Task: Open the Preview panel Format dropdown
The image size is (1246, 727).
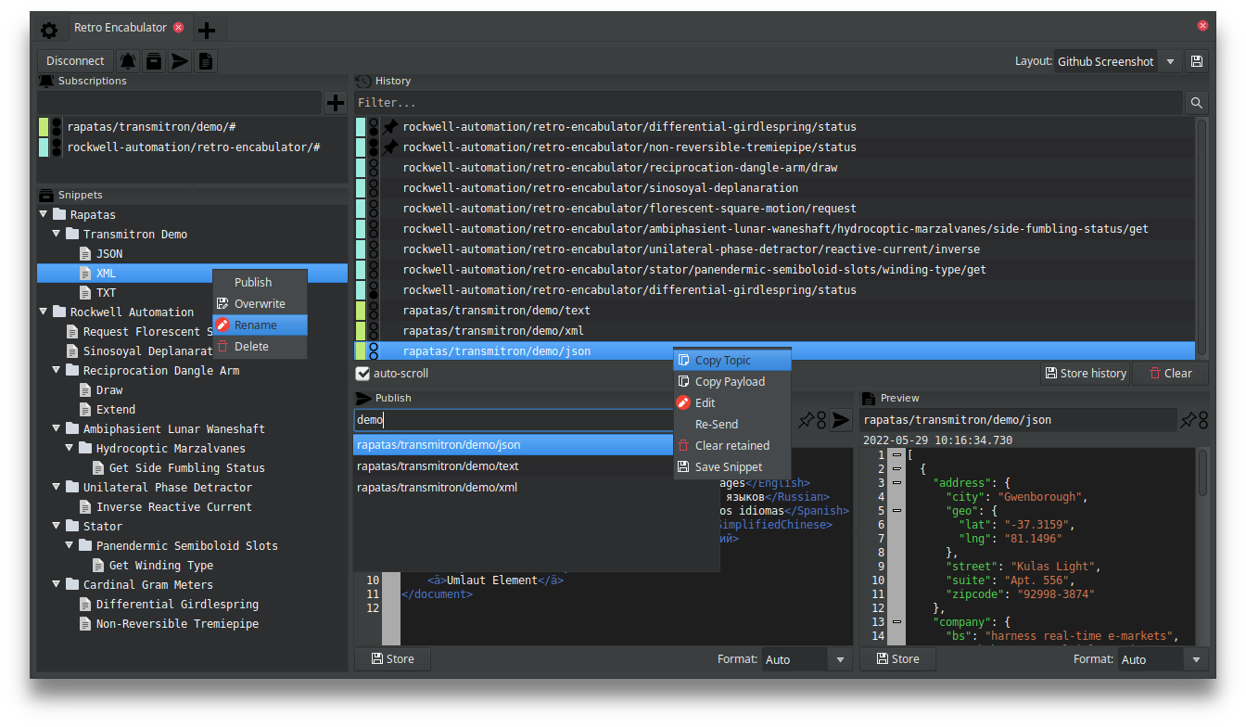Action: pos(1163,659)
